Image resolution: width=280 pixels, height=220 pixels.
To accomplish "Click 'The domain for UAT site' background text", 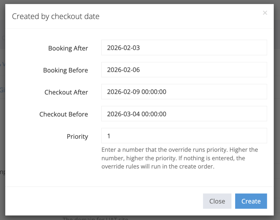I will tap(95, 218).
